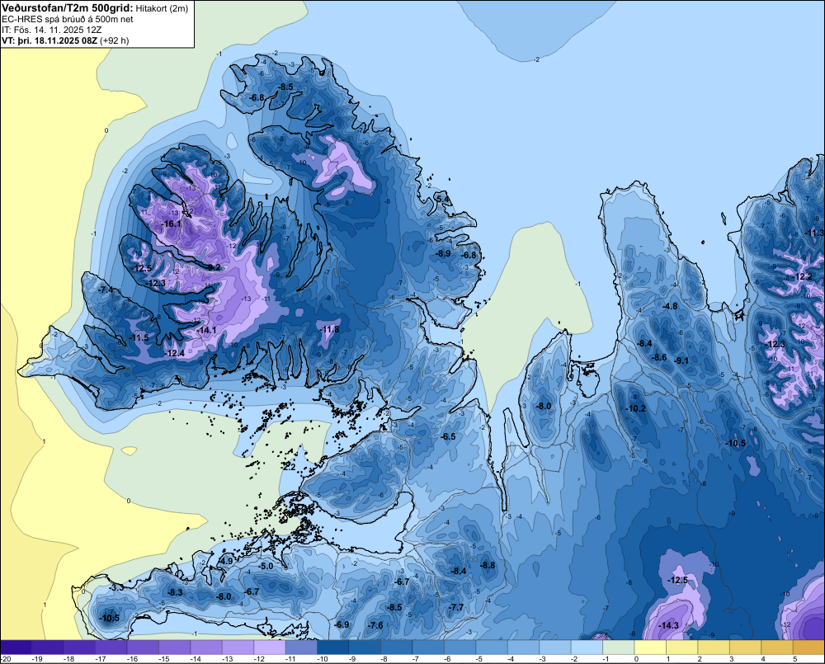
Task: Pick the pale green legend swatch between -1 and 0
Action: click(618, 647)
